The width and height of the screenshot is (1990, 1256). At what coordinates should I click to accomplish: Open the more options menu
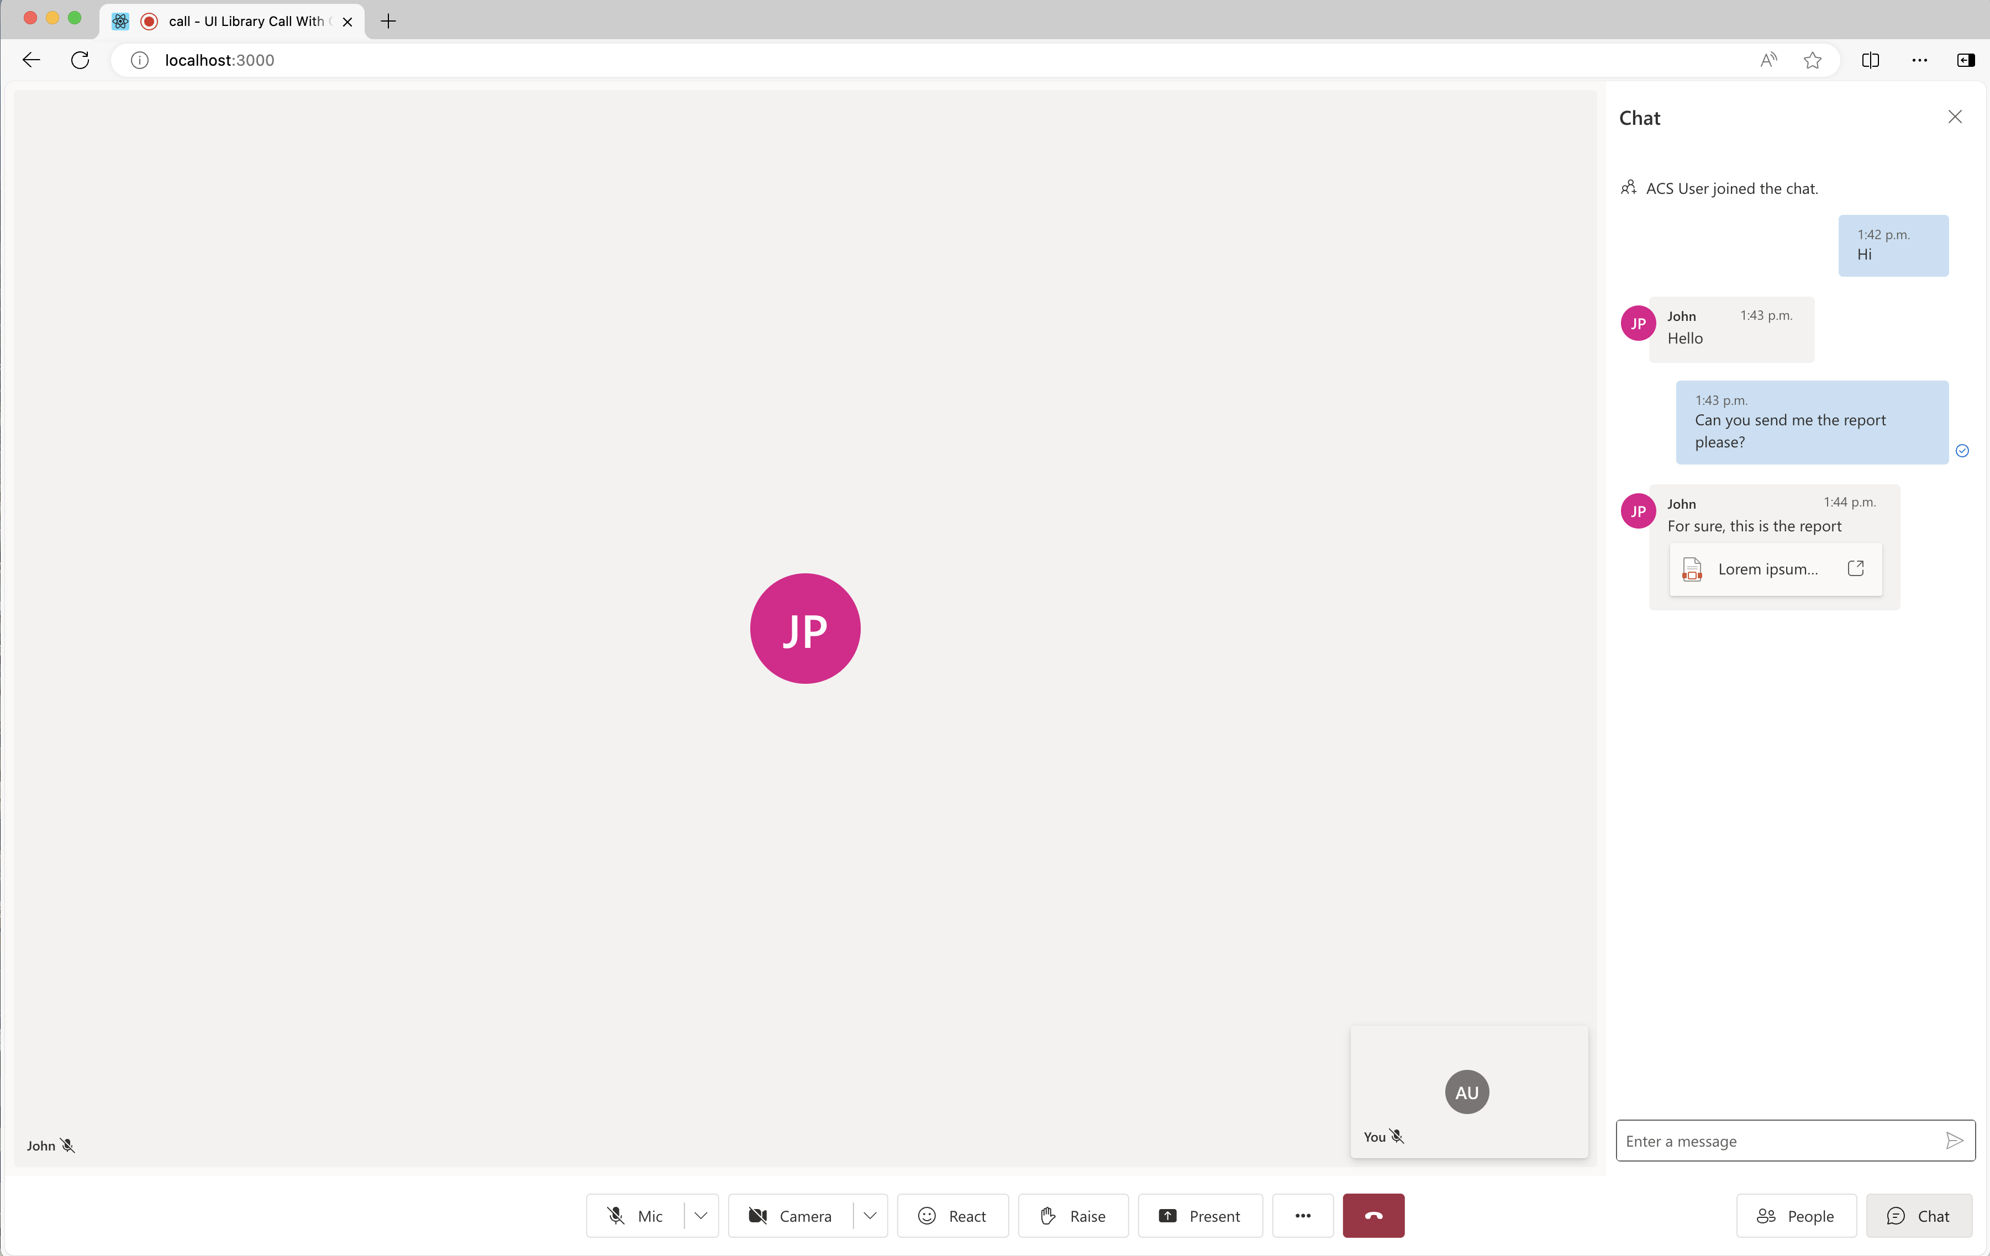[x=1301, y=1216]
